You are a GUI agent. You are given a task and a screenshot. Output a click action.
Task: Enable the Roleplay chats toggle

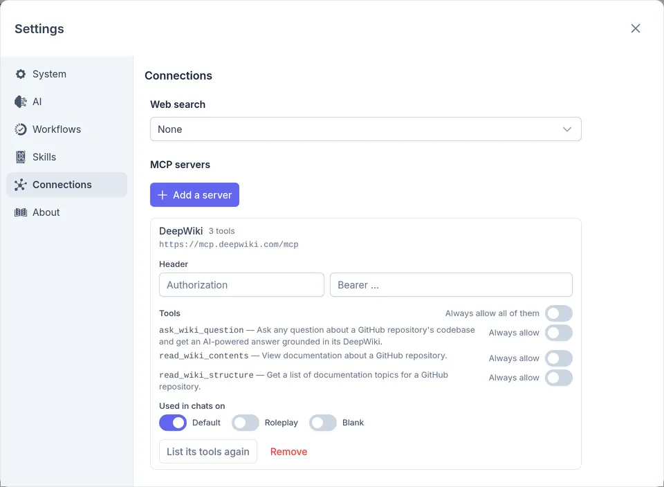point(245,423)
